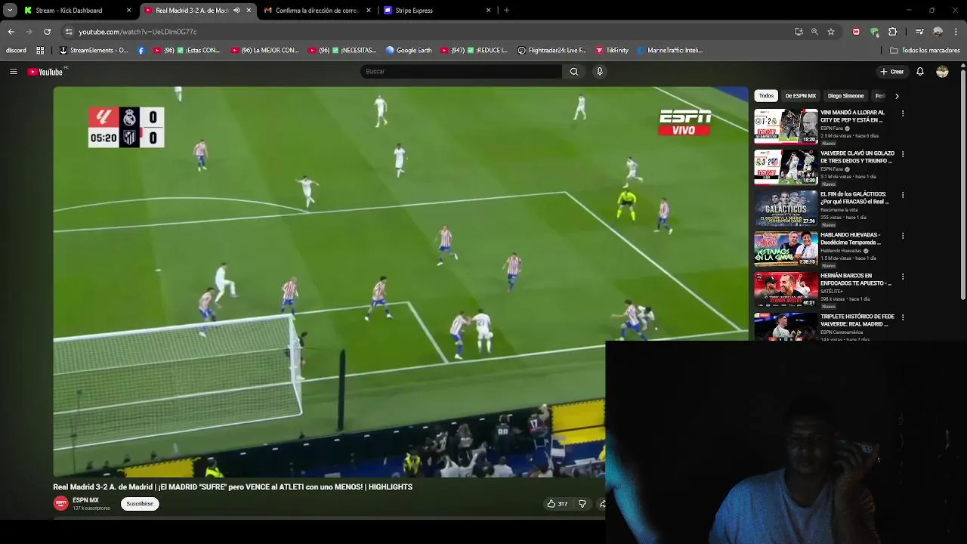Open the MarineTraffic bookmark
Viewport: 967px width, 544px height.
click(669, 51)
